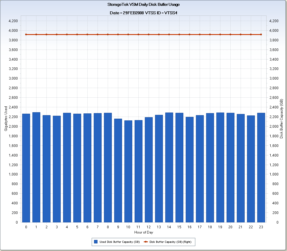Click the blue Used Disk Buffer legend swatch

click(x=95, y=242)
